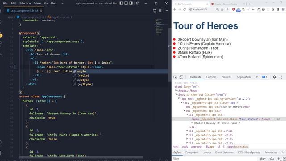Click the app-root breadcrumb in DevTools

(x=197, y=147)
